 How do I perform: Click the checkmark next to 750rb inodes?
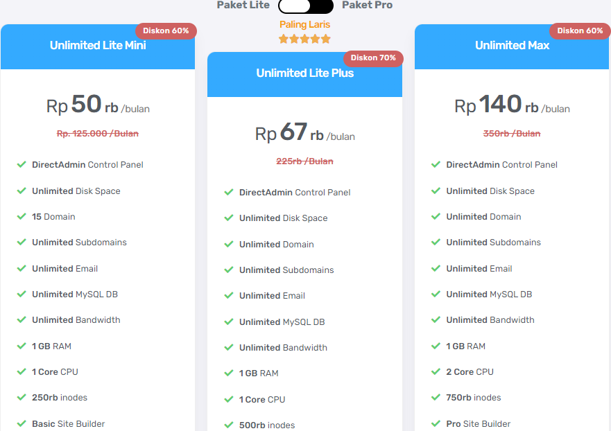pyautogui.click(x=435, y=398)
